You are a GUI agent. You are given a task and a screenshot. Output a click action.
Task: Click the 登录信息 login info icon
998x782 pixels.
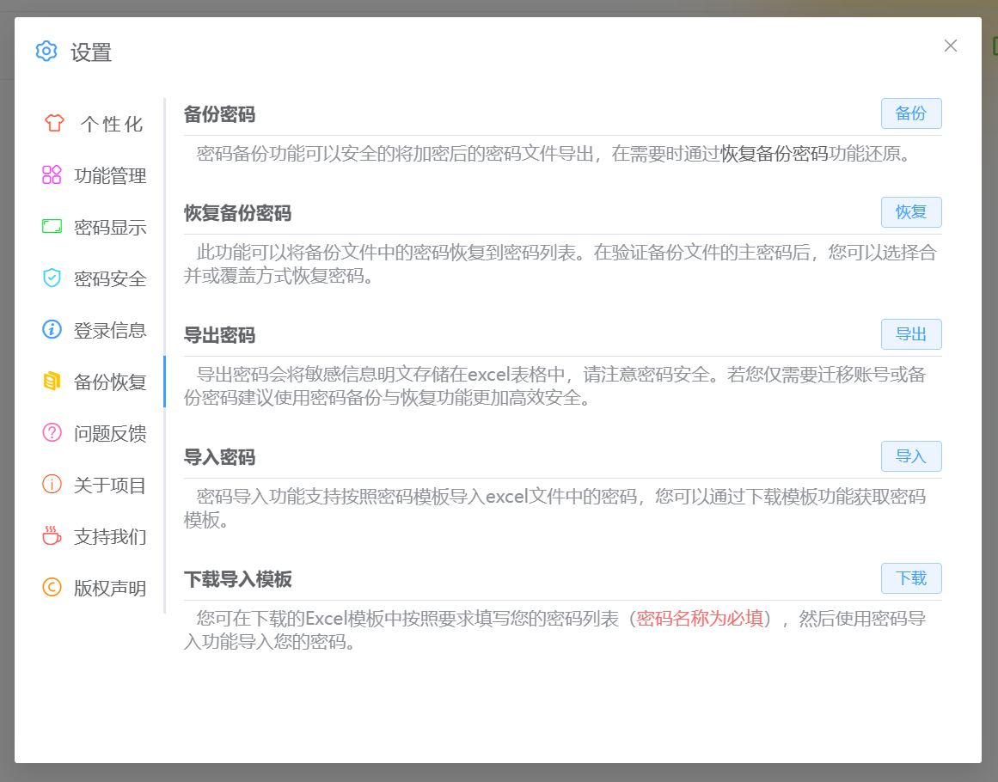pos(52,330)
